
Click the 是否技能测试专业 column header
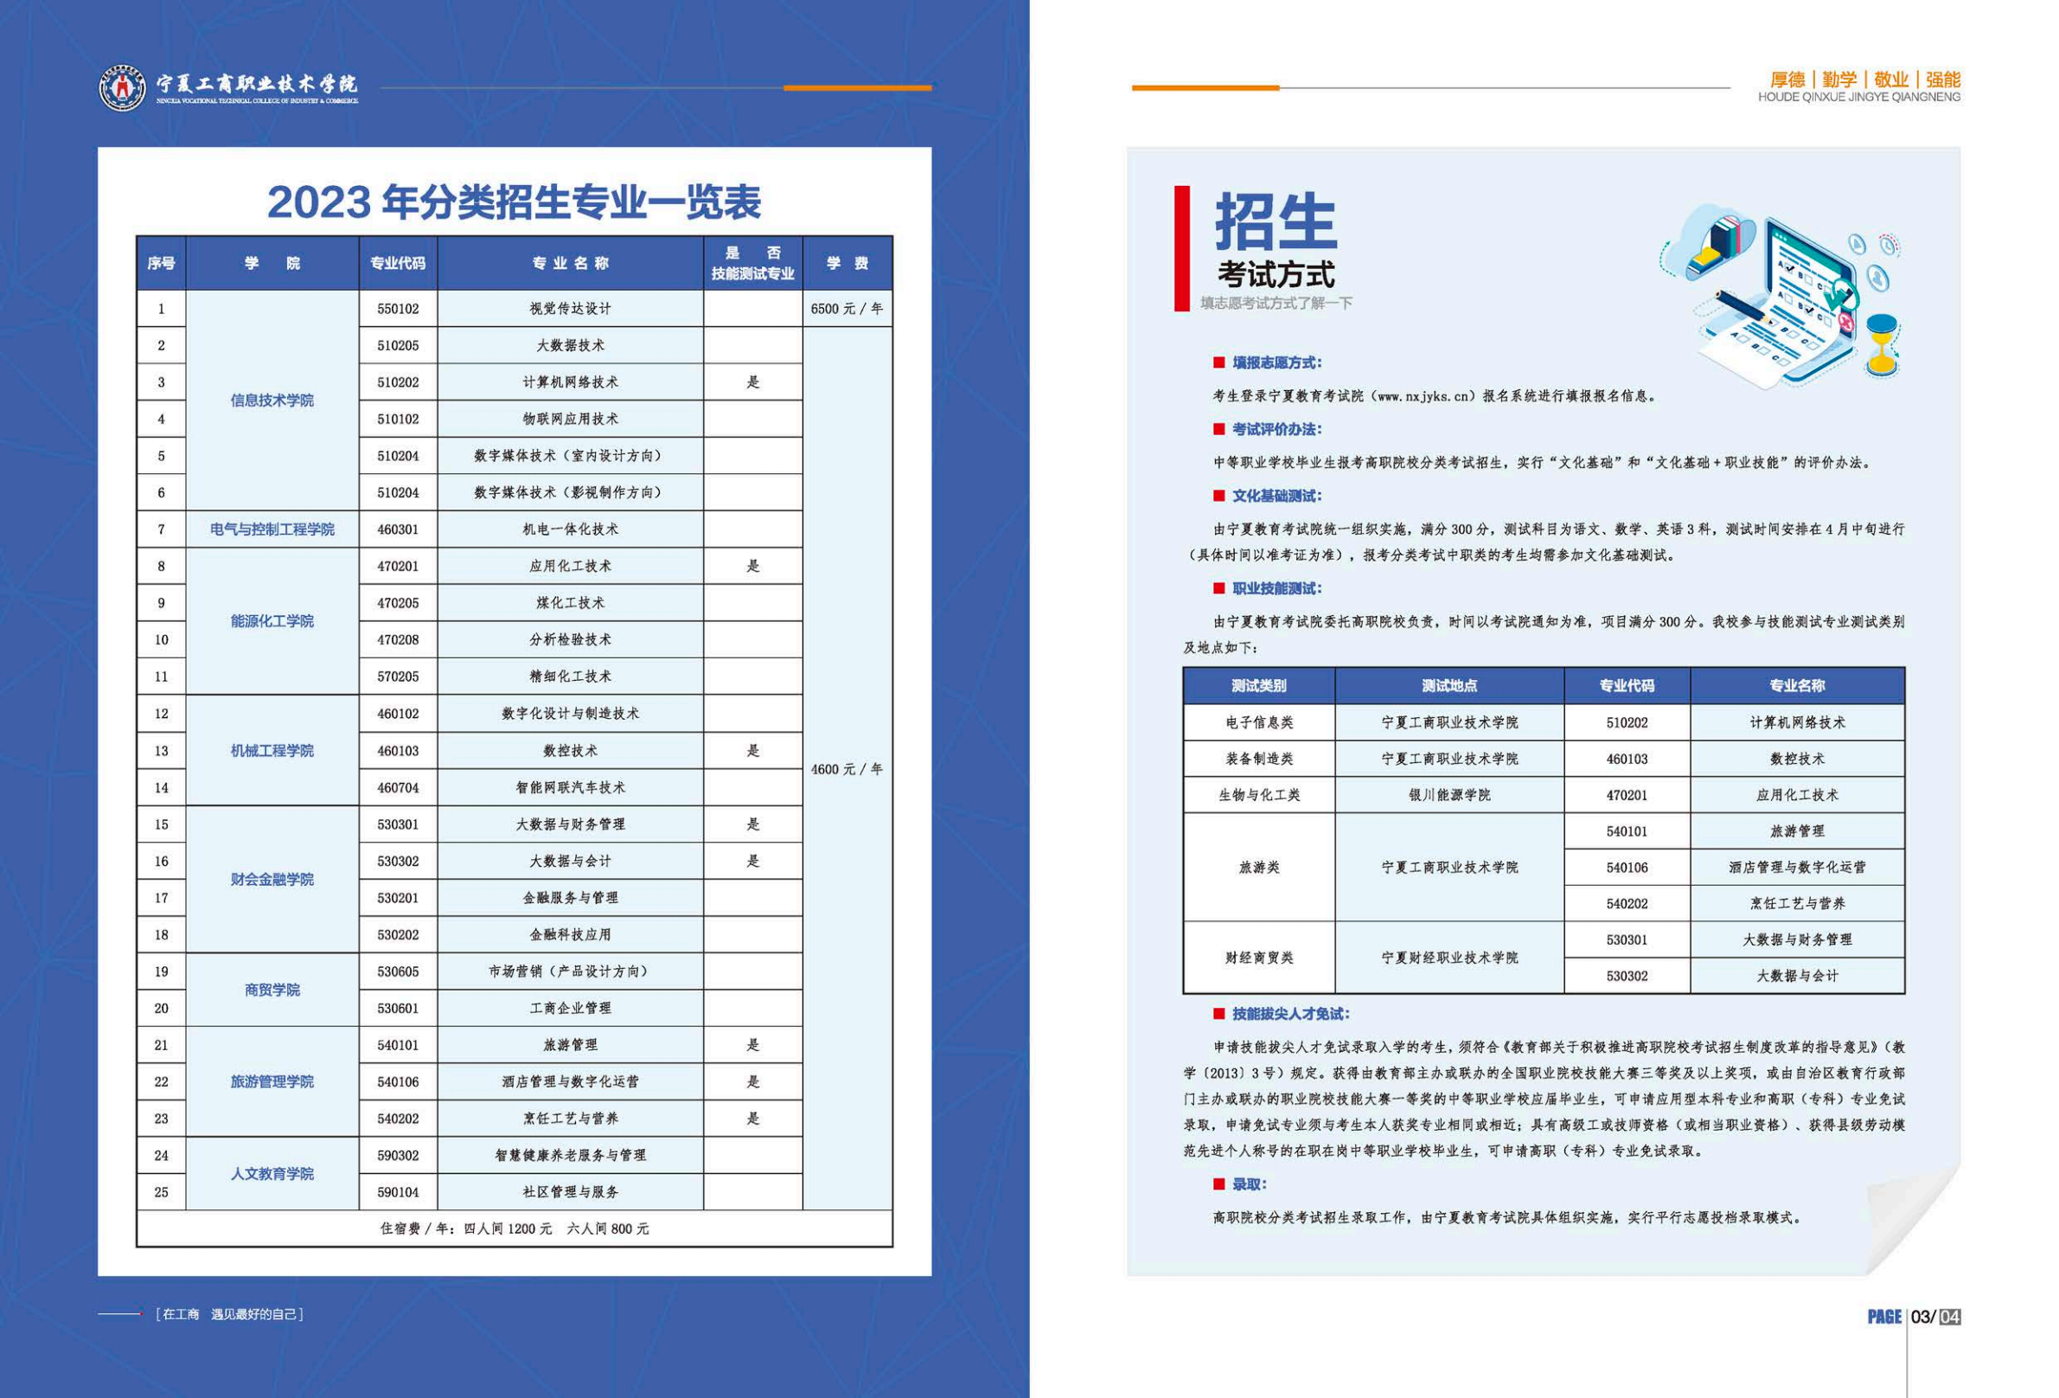point(753,263)
